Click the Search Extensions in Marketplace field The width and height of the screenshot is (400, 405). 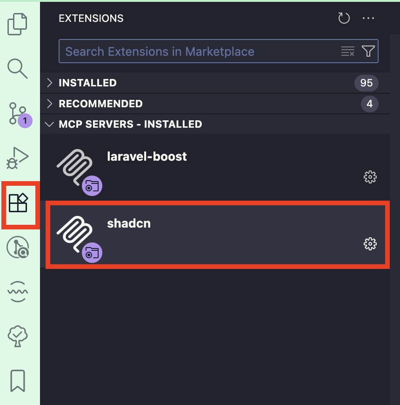200,52
